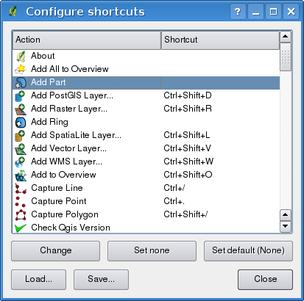Click the dialog's question mark help button

click(238, 12)
